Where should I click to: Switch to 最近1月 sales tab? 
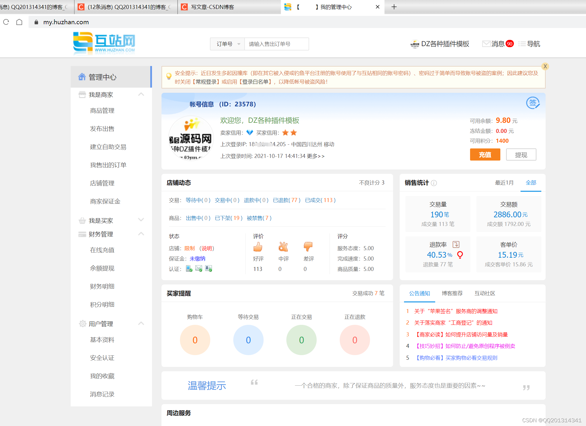click(504, 183)
